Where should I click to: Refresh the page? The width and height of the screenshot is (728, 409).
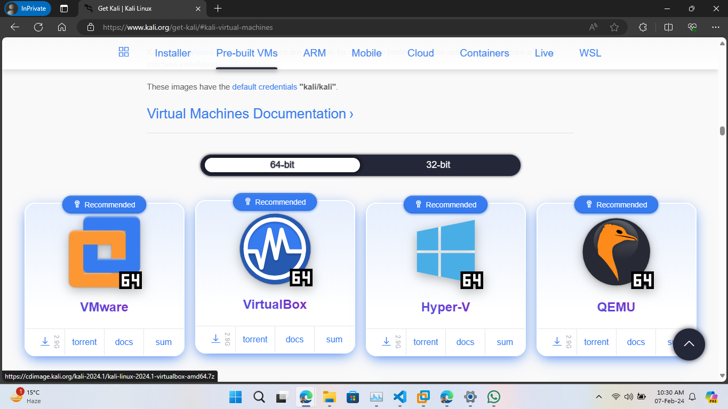pos(38,27)
